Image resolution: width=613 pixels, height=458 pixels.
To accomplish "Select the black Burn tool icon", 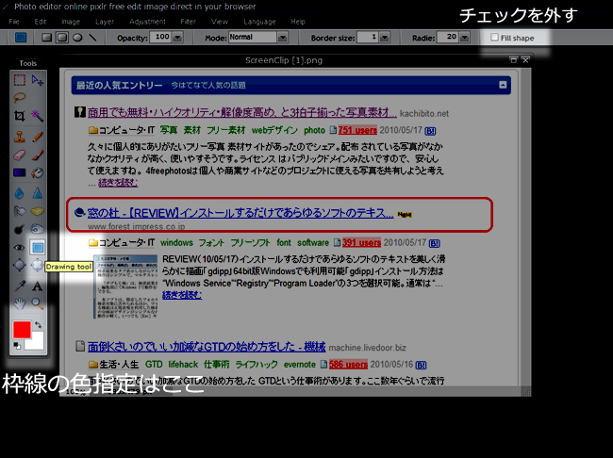I will tap(20, 229).
